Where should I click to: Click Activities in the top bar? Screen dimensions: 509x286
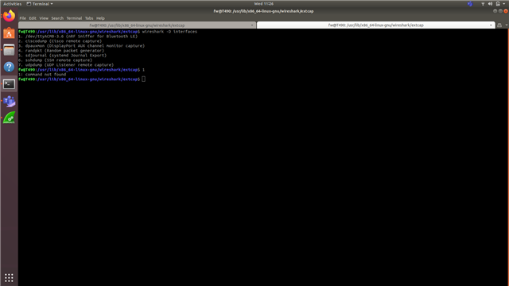coord(13,4)
